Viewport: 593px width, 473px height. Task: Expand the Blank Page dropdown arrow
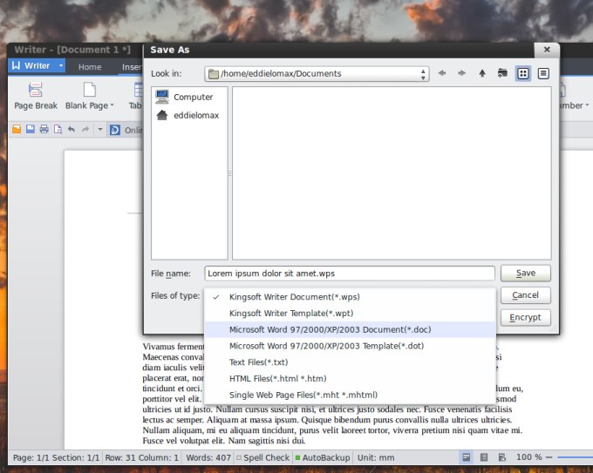point(112,105)
